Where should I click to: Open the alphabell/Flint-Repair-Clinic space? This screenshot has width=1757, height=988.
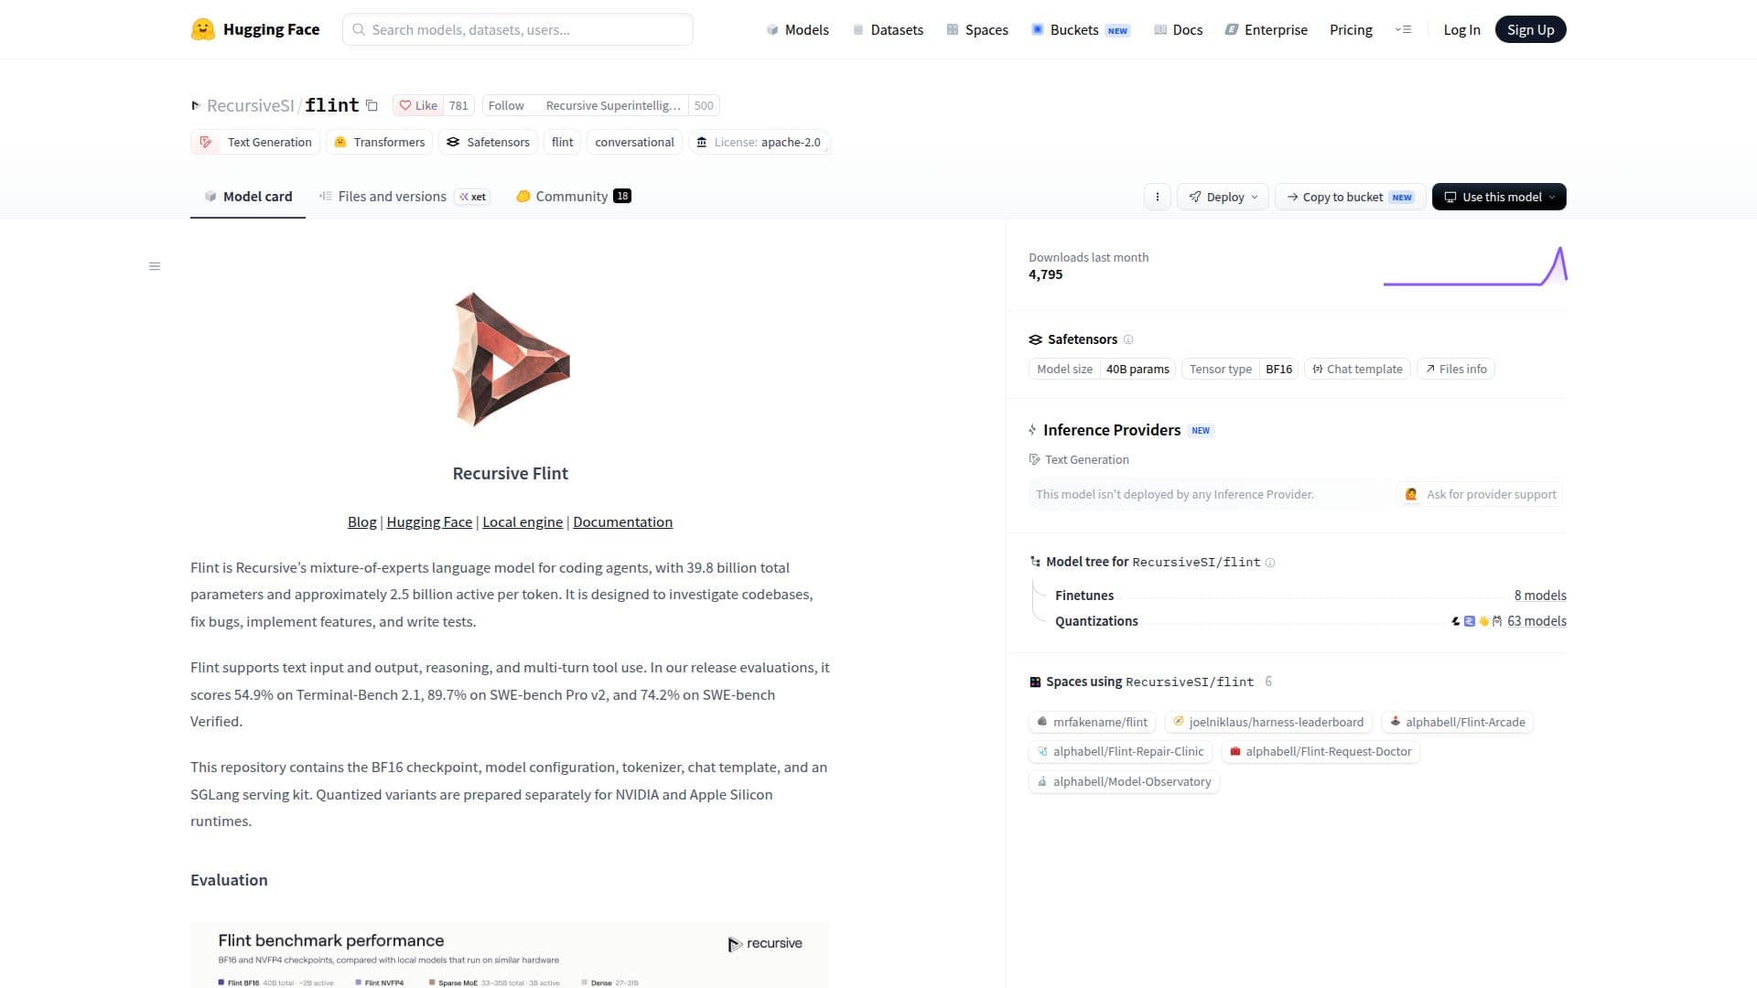(1120, 751)
